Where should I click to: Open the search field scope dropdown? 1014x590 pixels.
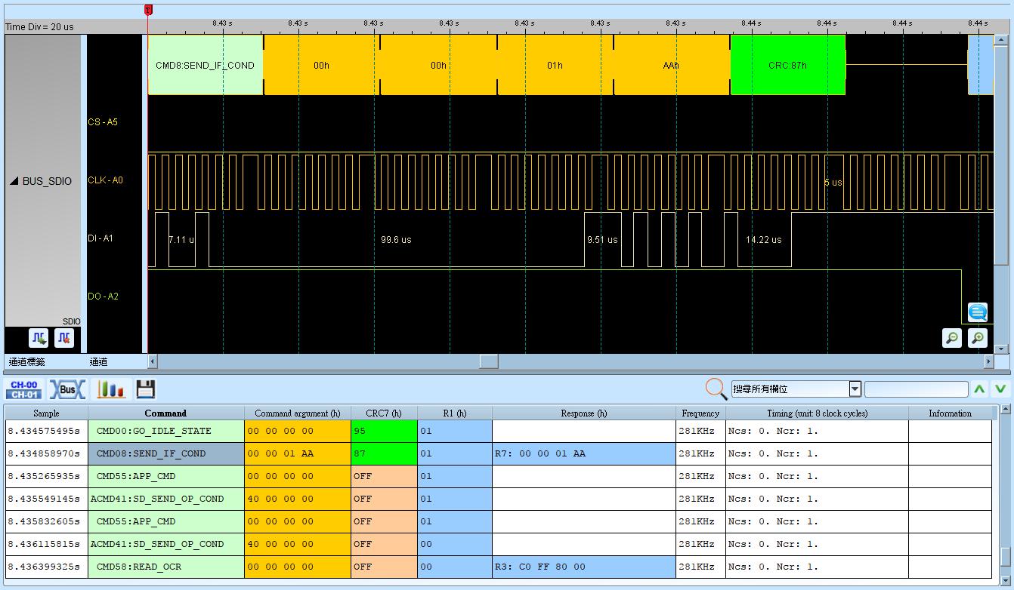pos(855,389)
